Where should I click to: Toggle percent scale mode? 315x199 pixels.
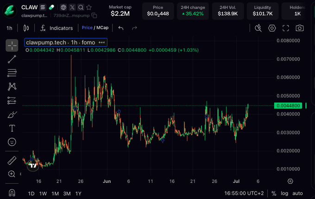click(x=274, y=193)
